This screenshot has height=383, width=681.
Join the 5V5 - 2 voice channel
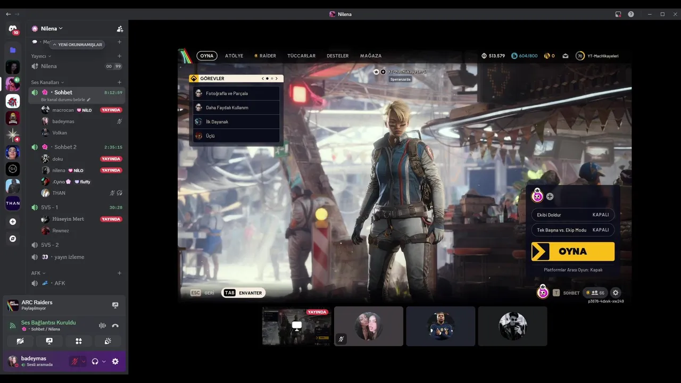coord(77,245)
